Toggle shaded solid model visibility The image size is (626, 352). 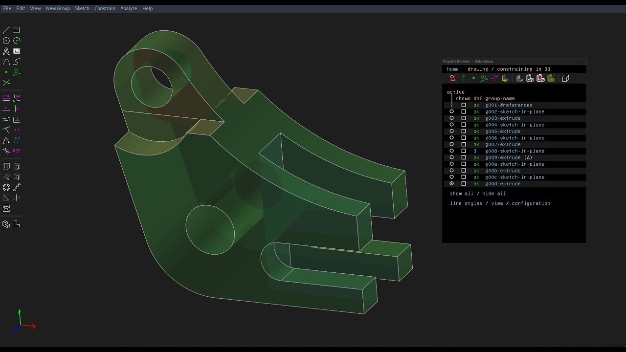[519, 78]
